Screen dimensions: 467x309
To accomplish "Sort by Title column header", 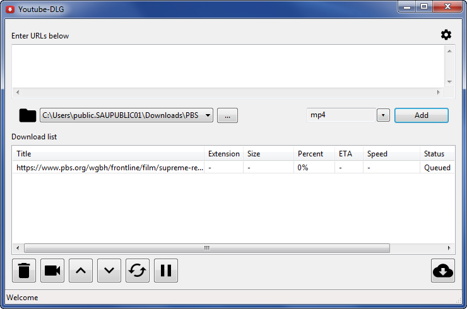I will click(108, 154).
